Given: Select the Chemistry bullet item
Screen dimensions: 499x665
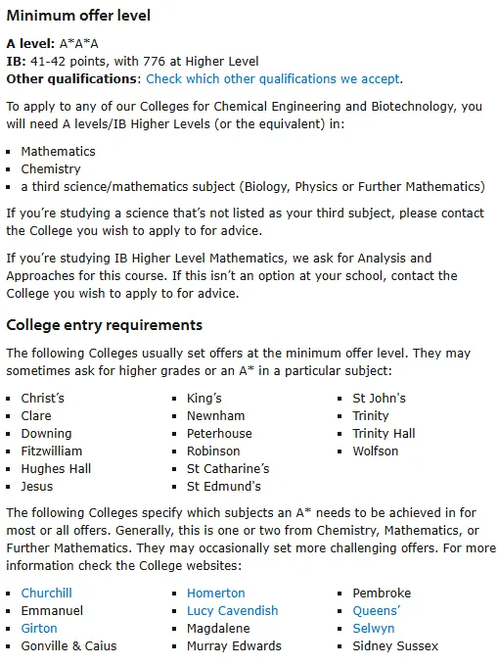Looking at the screenshot, I should 51,169.
